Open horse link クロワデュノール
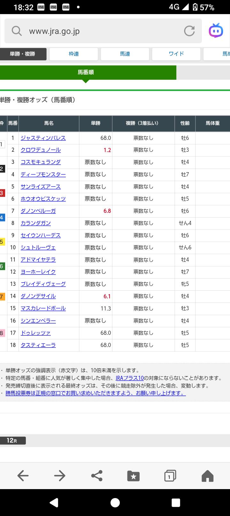Image resolution: width=230 pixels, height=516 pixels. point(41,150)
